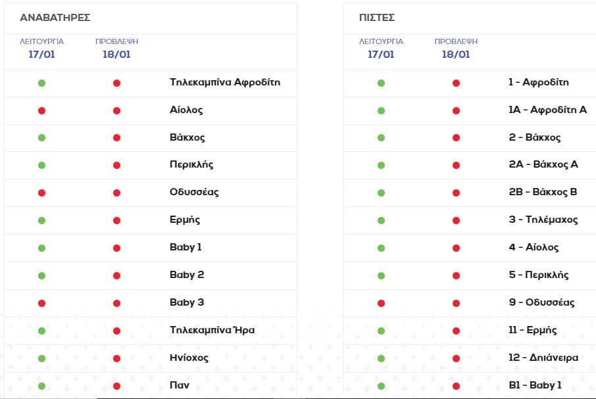Click red 17/01 status dot for Οδυσσέας lift
This screenshot has height=399, width=596.
point(41,193)
